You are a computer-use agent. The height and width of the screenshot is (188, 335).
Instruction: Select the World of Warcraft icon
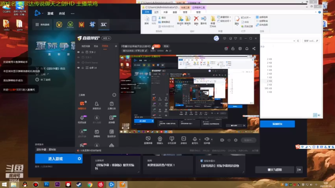59,25
